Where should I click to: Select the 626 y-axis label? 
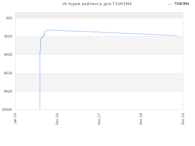(9, 18)
